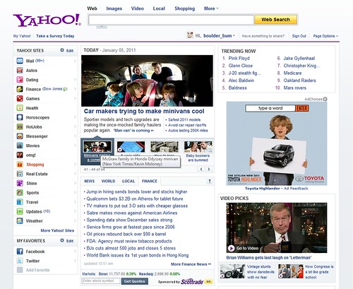Open the Vintage stunts video thumbnail

[x=232, y=271]
